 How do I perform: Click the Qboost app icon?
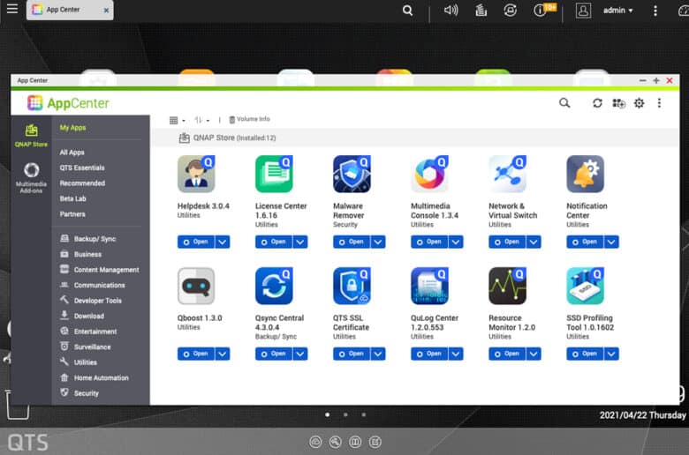196,286
